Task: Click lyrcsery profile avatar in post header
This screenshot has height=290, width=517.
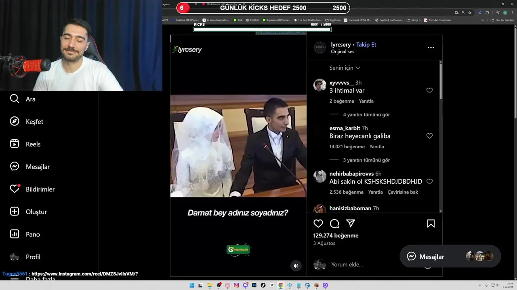Action: [320, 48]
